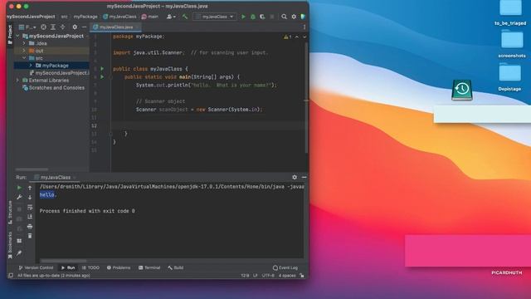Collapse the src folder

pyautogui.click(x=24, y=58)
